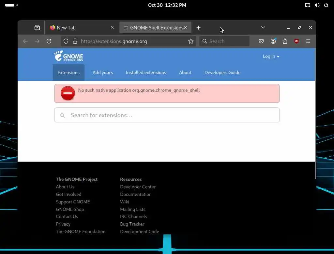Click the back navigation arrow
The image size is (334, 254).
point(25,41)
